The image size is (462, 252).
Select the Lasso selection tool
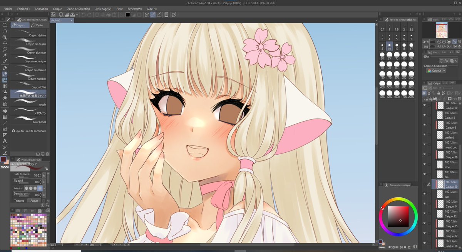[5, 50]
